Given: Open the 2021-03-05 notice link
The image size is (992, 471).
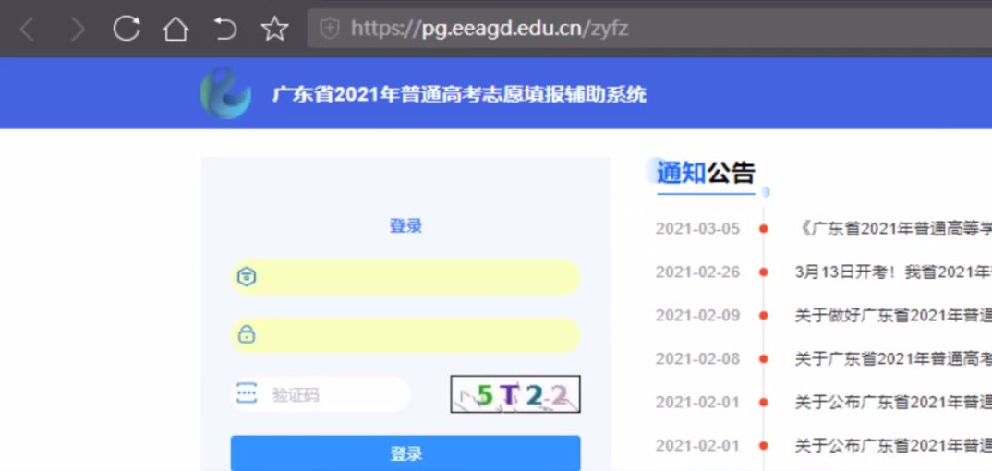Looking at the screenshot, I should tap(892, 229).
